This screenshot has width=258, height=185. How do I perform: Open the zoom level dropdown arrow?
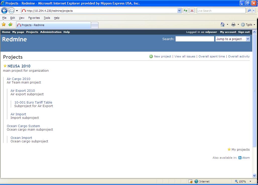(x=250, y=181)
